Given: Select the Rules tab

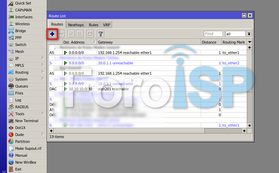Looking at the screenshot, I should [x=93, y=25].
